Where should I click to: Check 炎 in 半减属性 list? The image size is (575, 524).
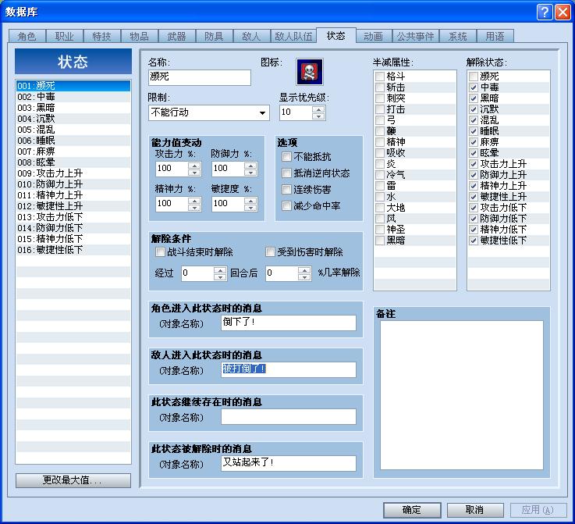pos(380,164)
